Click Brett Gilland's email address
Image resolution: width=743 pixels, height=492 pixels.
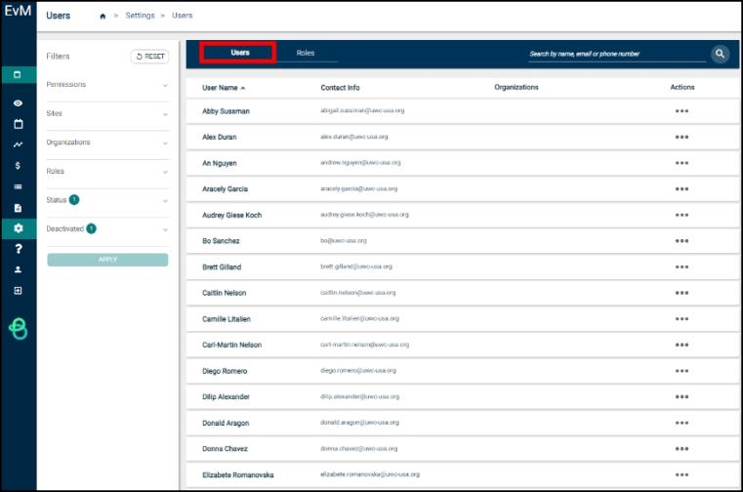point(356,266)
